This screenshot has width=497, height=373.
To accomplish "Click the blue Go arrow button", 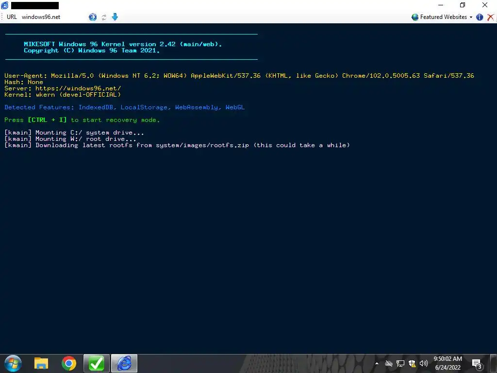I will (x=93, y=17).
